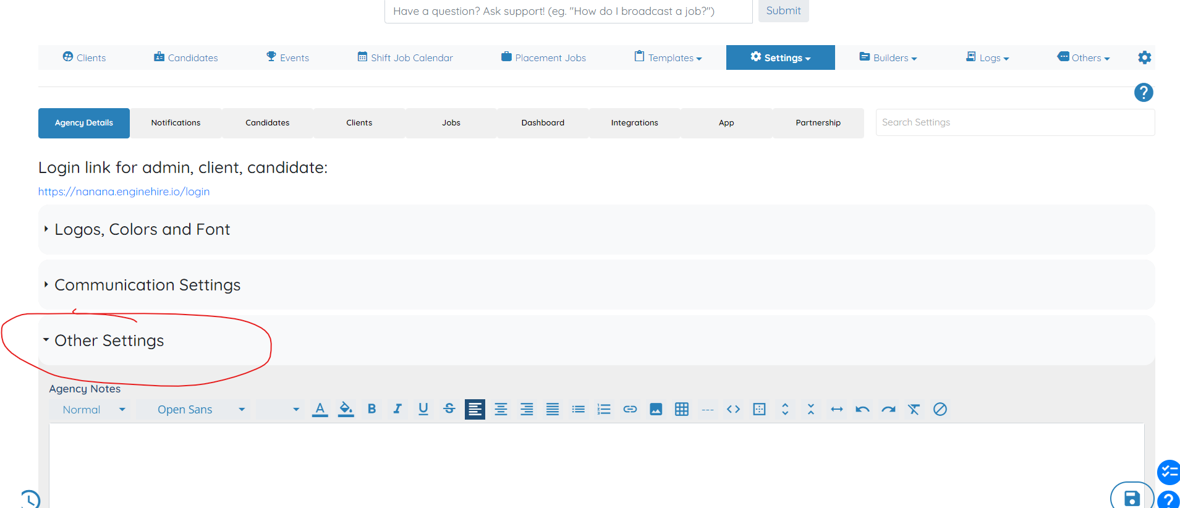Select center text alignment
Image resolution: width=1180 pixels, height=508 pixels.
[x=501, y=409]
